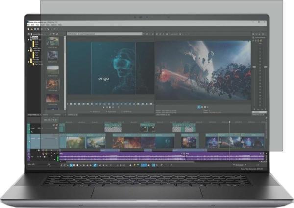Click the Save project toolbar icon
The image size is (294, 208).
click(35, 29)
